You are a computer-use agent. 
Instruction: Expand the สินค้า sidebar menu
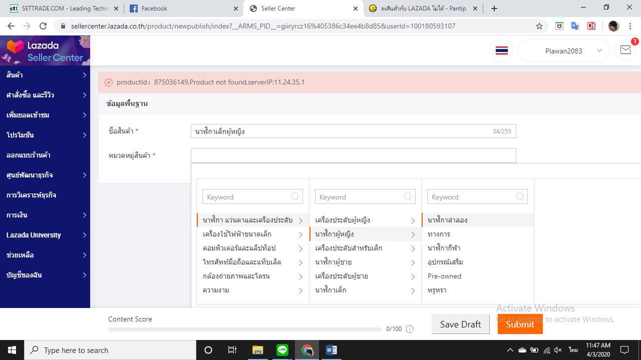pos(45,75)
